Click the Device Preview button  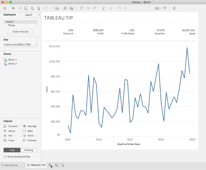click(20, 32)
